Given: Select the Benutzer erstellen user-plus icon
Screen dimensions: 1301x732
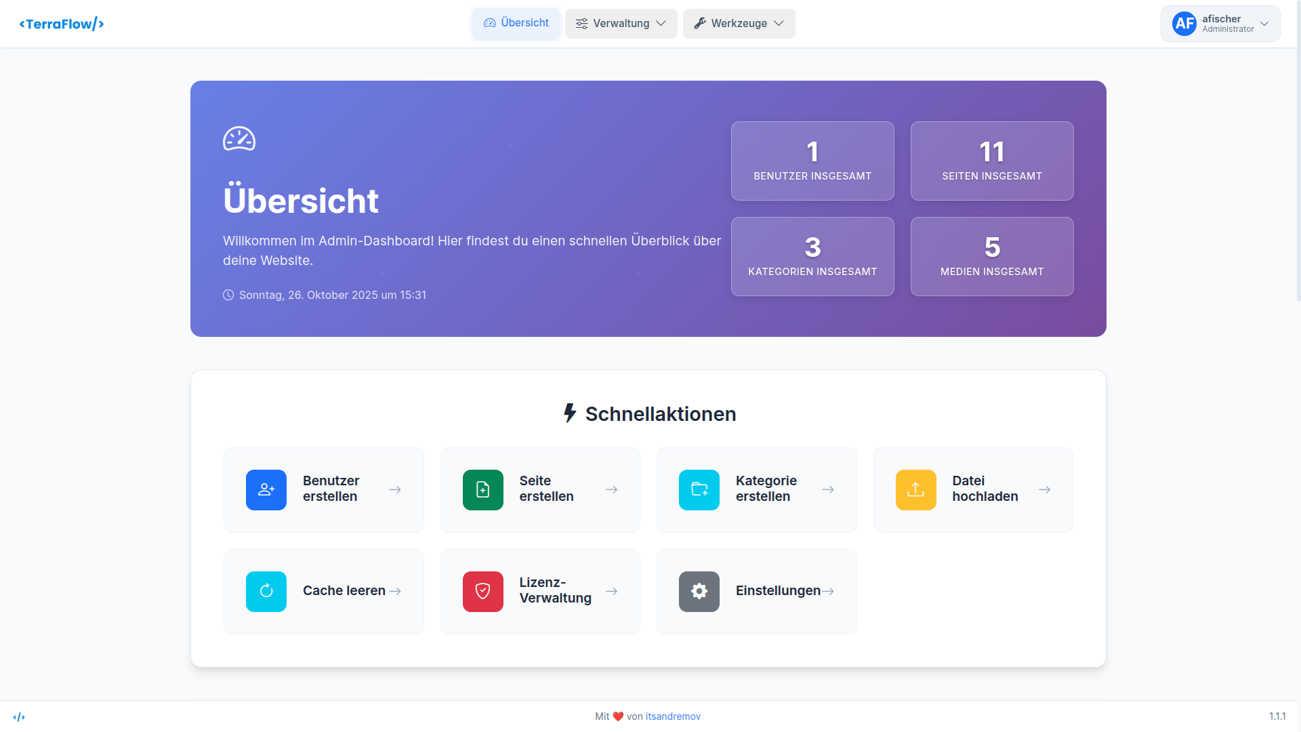Looking at the screenshot, I should [x=266, y=489].
